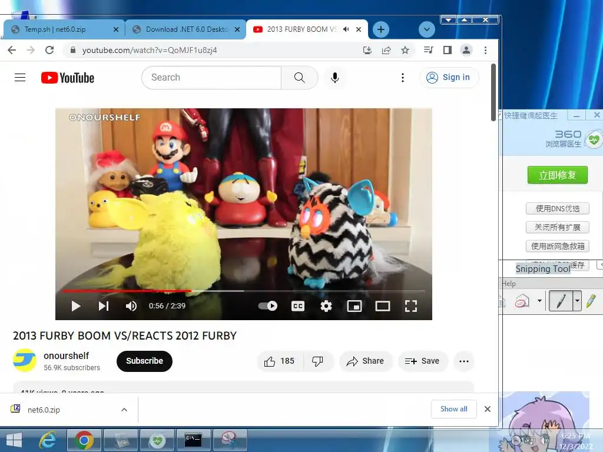Click the search magnifier button
Viewport: 603px width, 452px height.
tap(300, 78)
